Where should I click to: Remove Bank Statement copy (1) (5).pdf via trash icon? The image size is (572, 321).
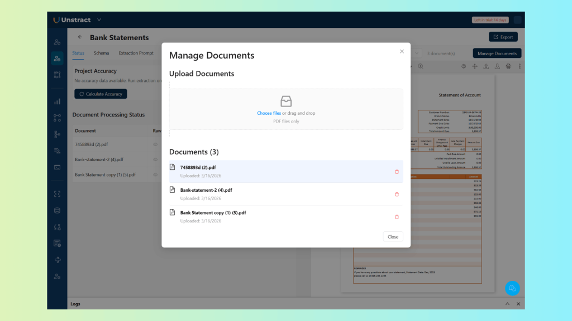click(x=397, y=217)
